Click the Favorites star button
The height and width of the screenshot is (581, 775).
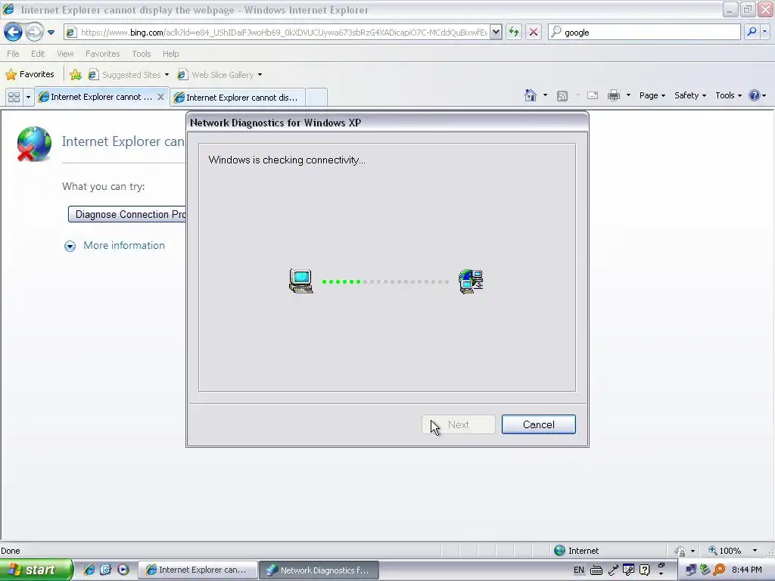(30, 75)
